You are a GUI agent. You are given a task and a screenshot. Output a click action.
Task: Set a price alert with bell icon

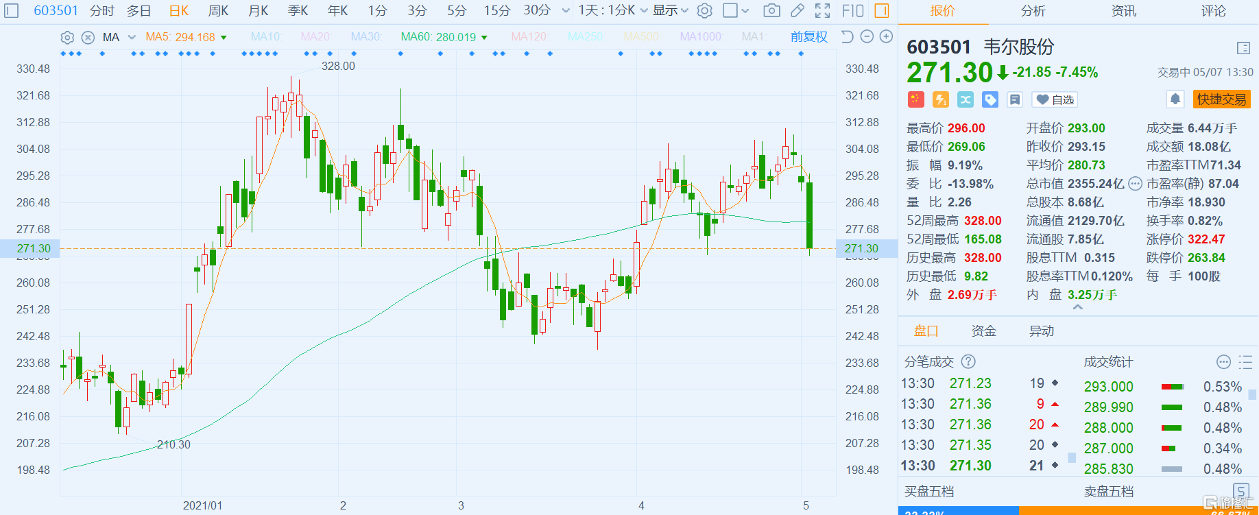pyautogui.click(x=1175, y=99)
